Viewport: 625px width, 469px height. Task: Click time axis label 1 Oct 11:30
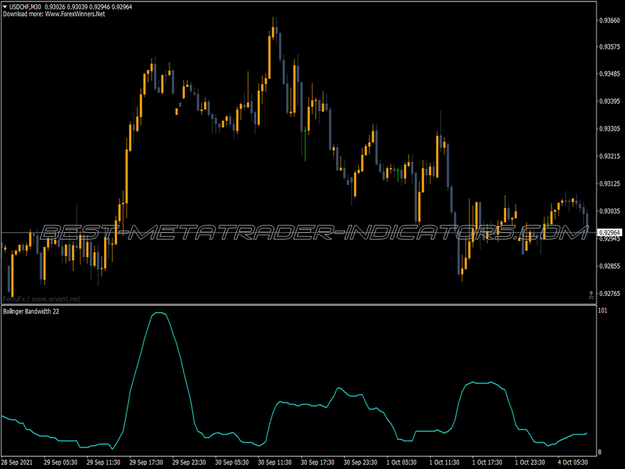click(444, 462)
